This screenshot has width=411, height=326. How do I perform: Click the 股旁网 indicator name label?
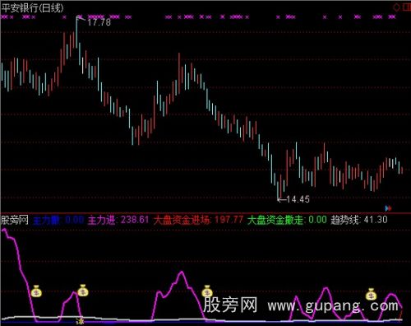[x=15, y=220]
